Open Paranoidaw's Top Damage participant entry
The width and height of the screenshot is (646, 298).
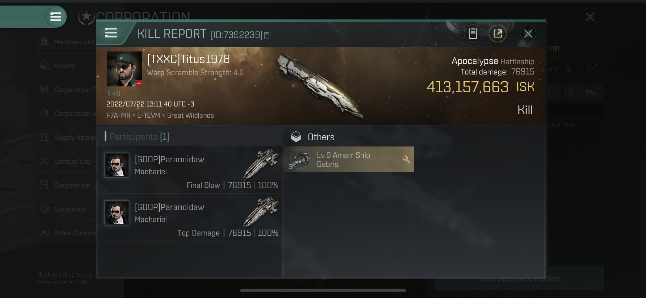[190, 217]
